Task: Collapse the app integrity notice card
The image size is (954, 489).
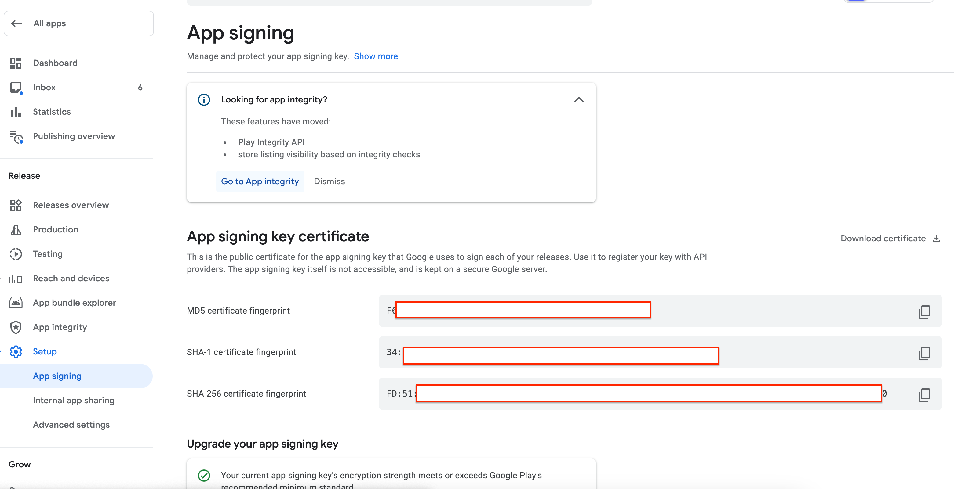Action: (578, 99)
